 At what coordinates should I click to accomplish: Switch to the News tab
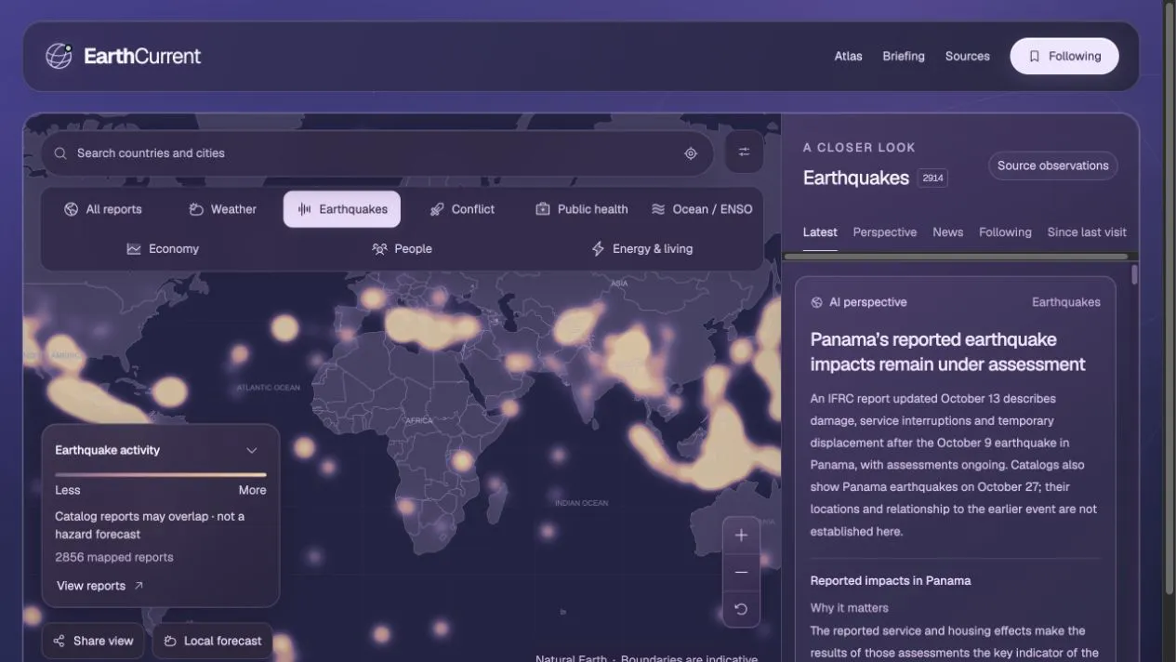(948, 232)
